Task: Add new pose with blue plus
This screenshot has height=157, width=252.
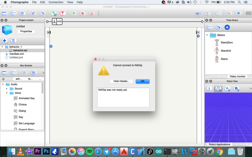Action: point(227,27)
